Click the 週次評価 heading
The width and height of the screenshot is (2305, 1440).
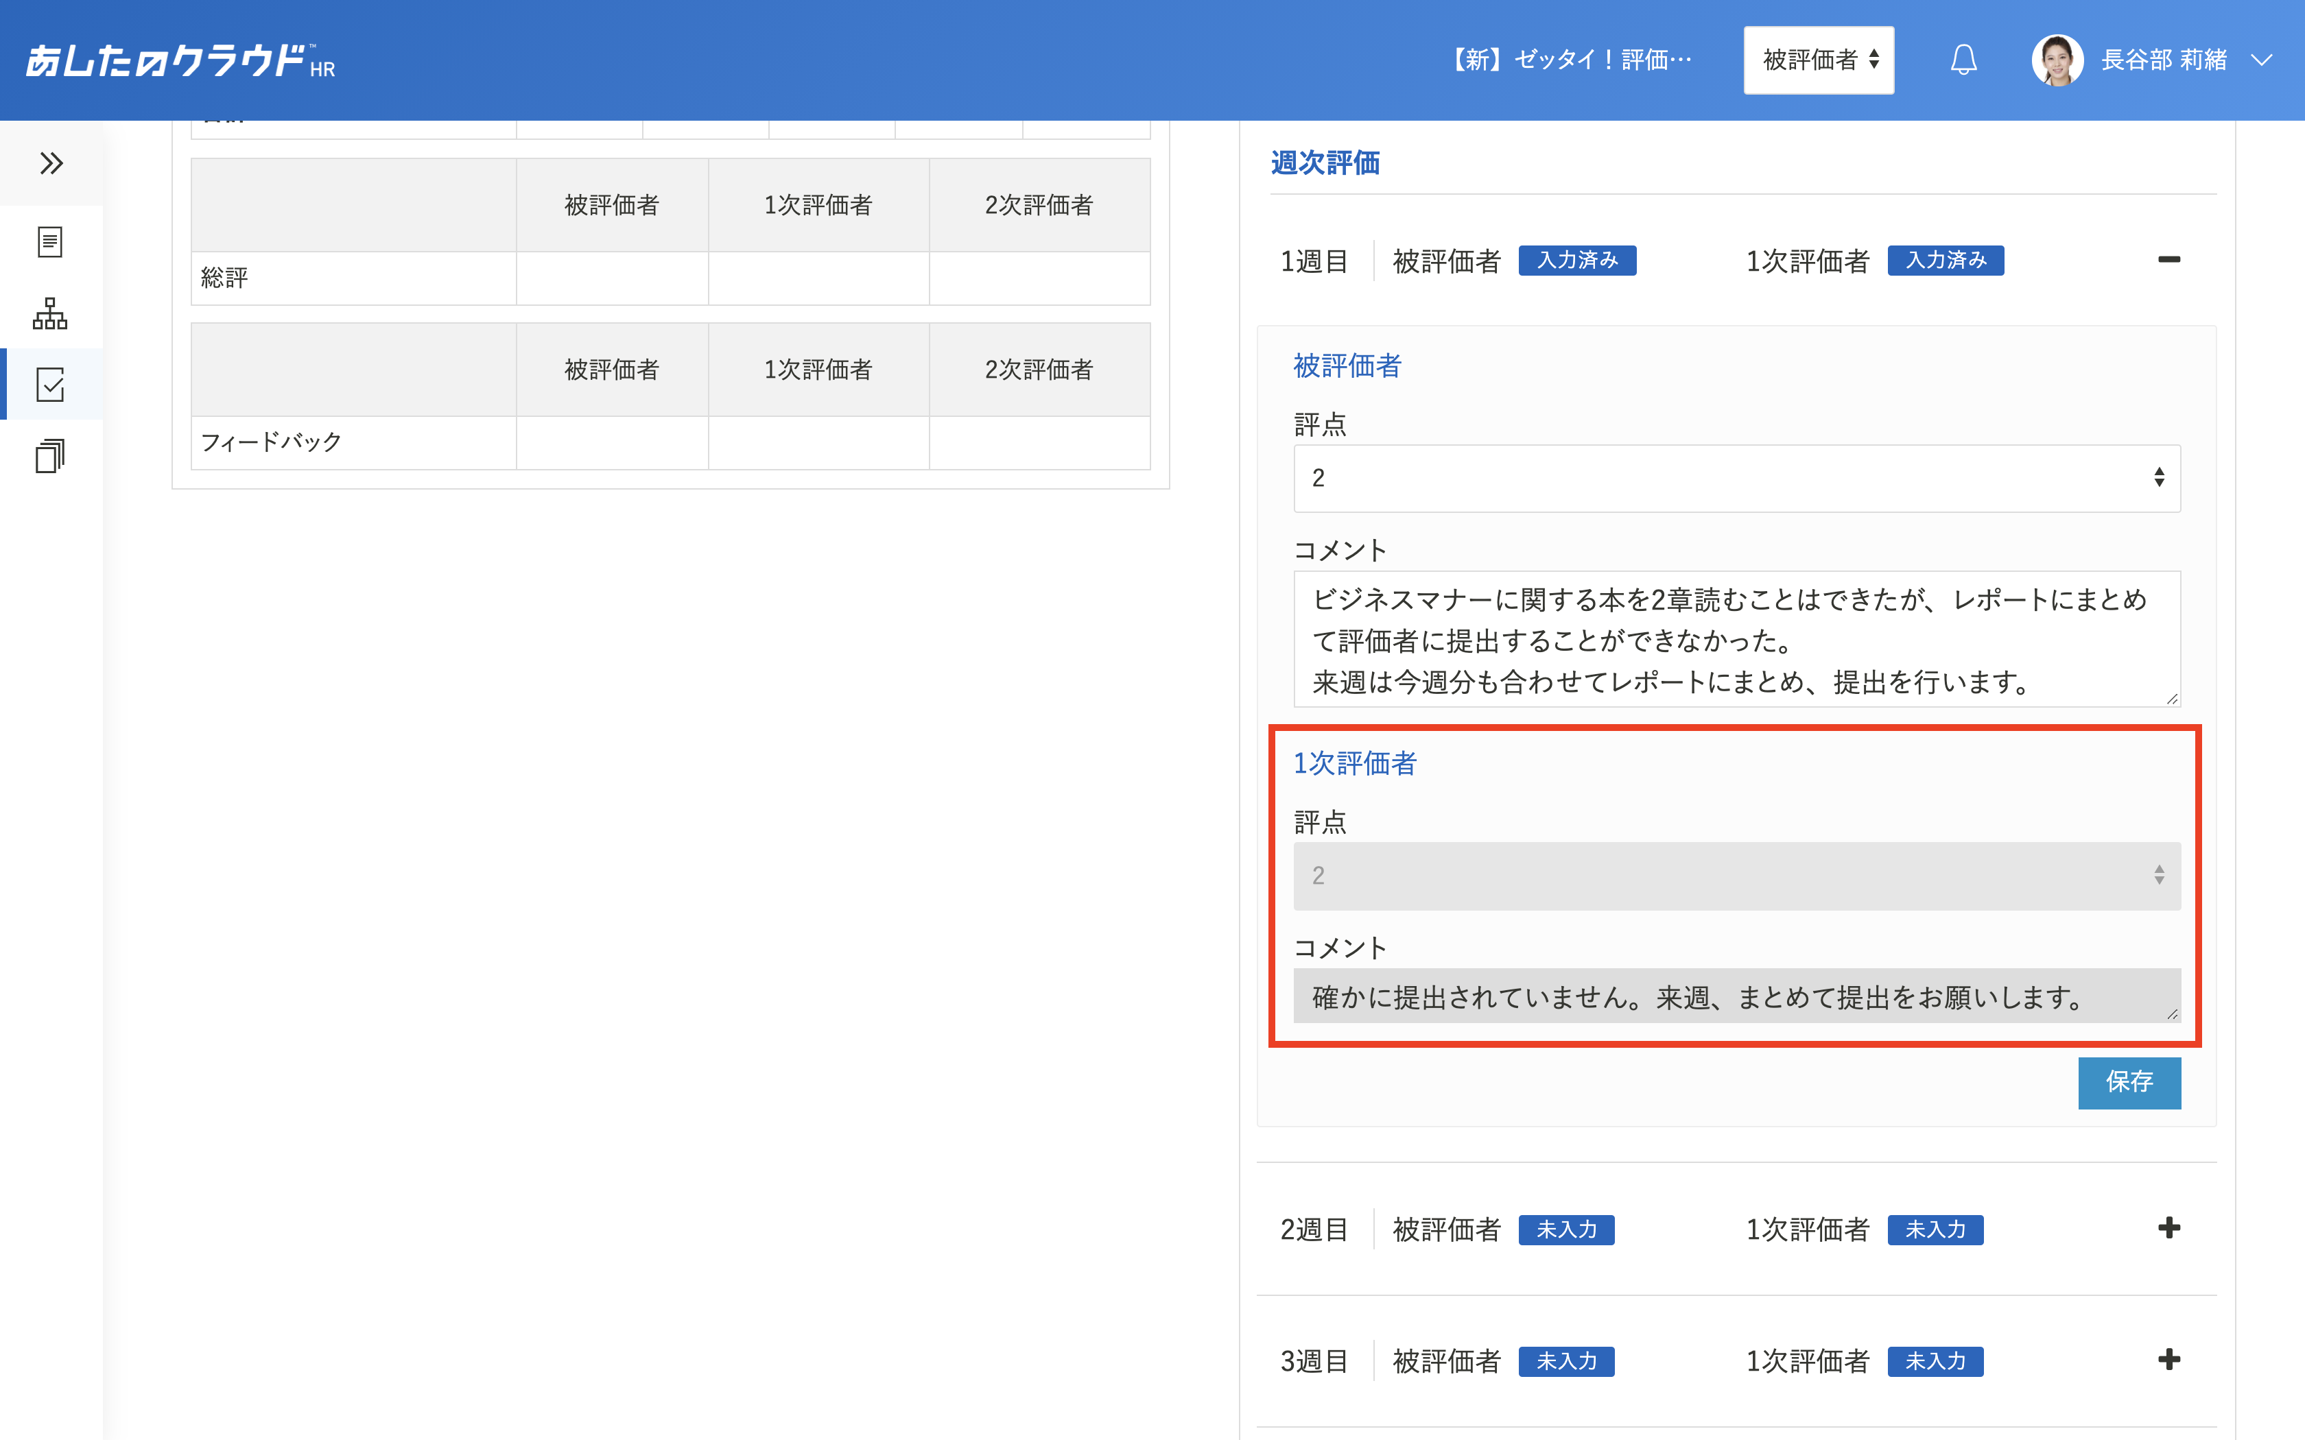coord(1325,163)
